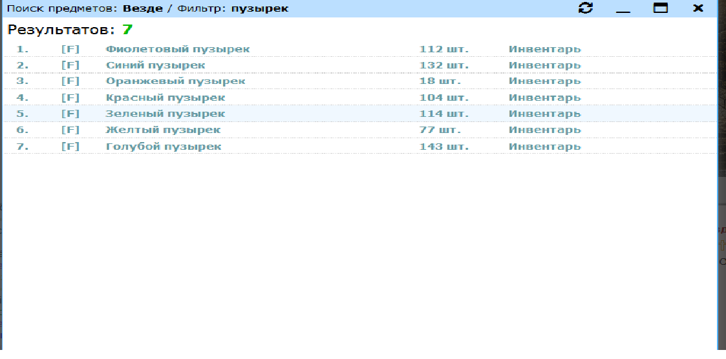Click [F] tag of Синий пузырек row
This screenshot has height=359, width=726.
pyautogui.click(x=70, y=65)
